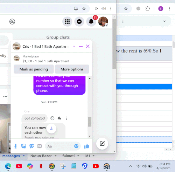The height and width of the screenshot is (172, 175).
Task: Open Netflix from the taskbar
Action: coord(41,166)
